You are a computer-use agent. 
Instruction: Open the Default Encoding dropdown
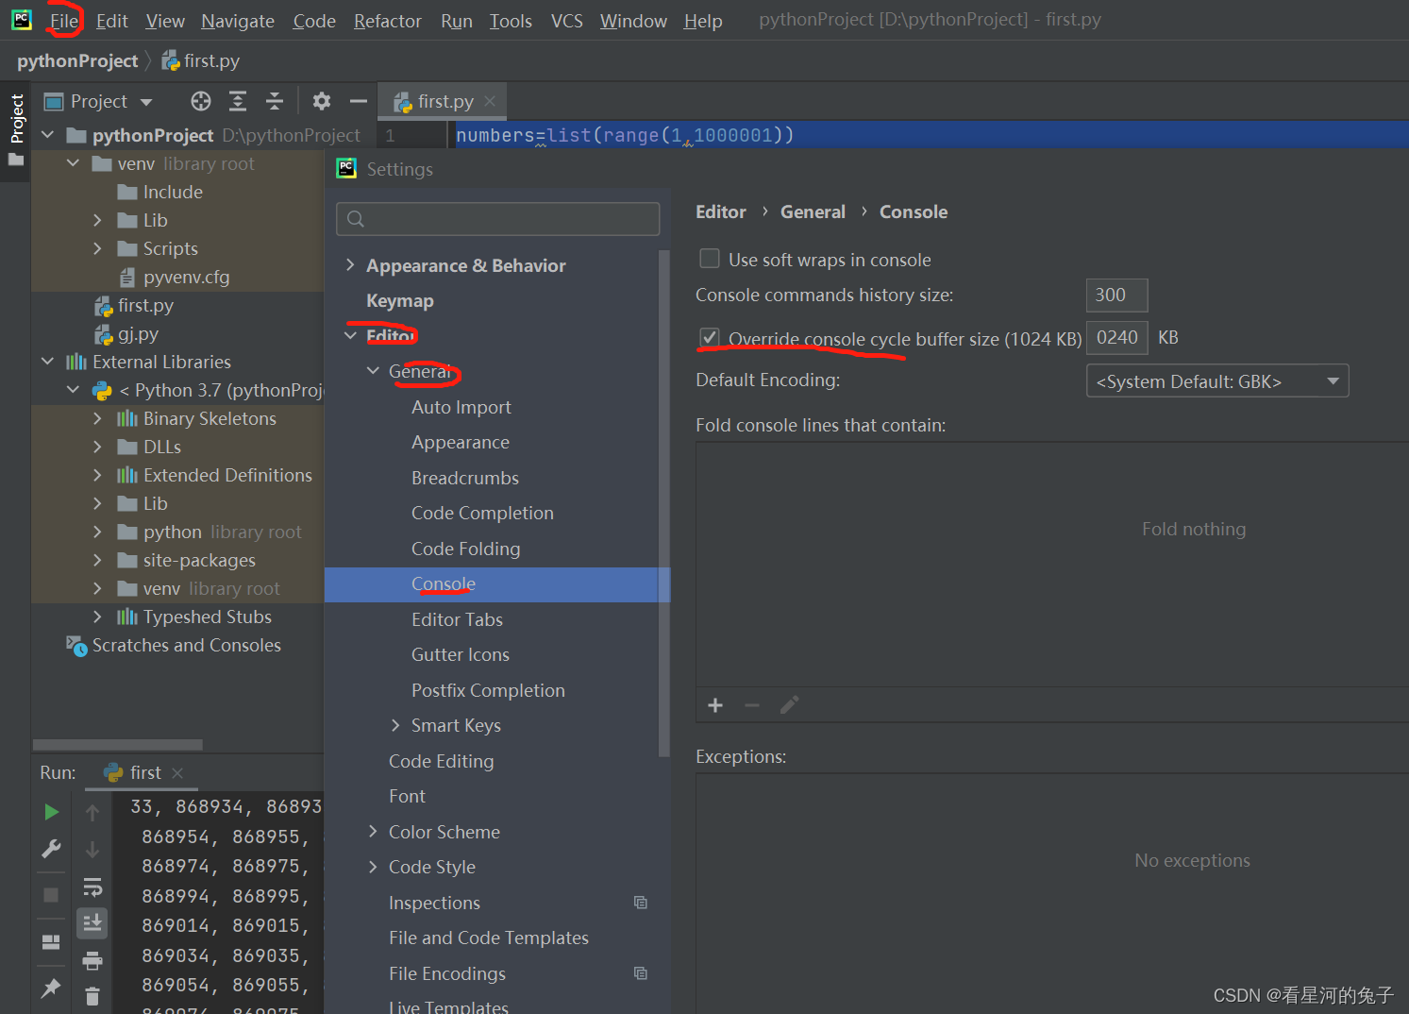pyautogui.click(x=1217, y=381)
